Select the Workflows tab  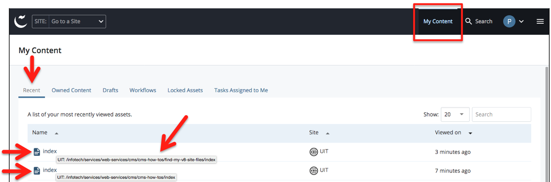tap(143, 90)
